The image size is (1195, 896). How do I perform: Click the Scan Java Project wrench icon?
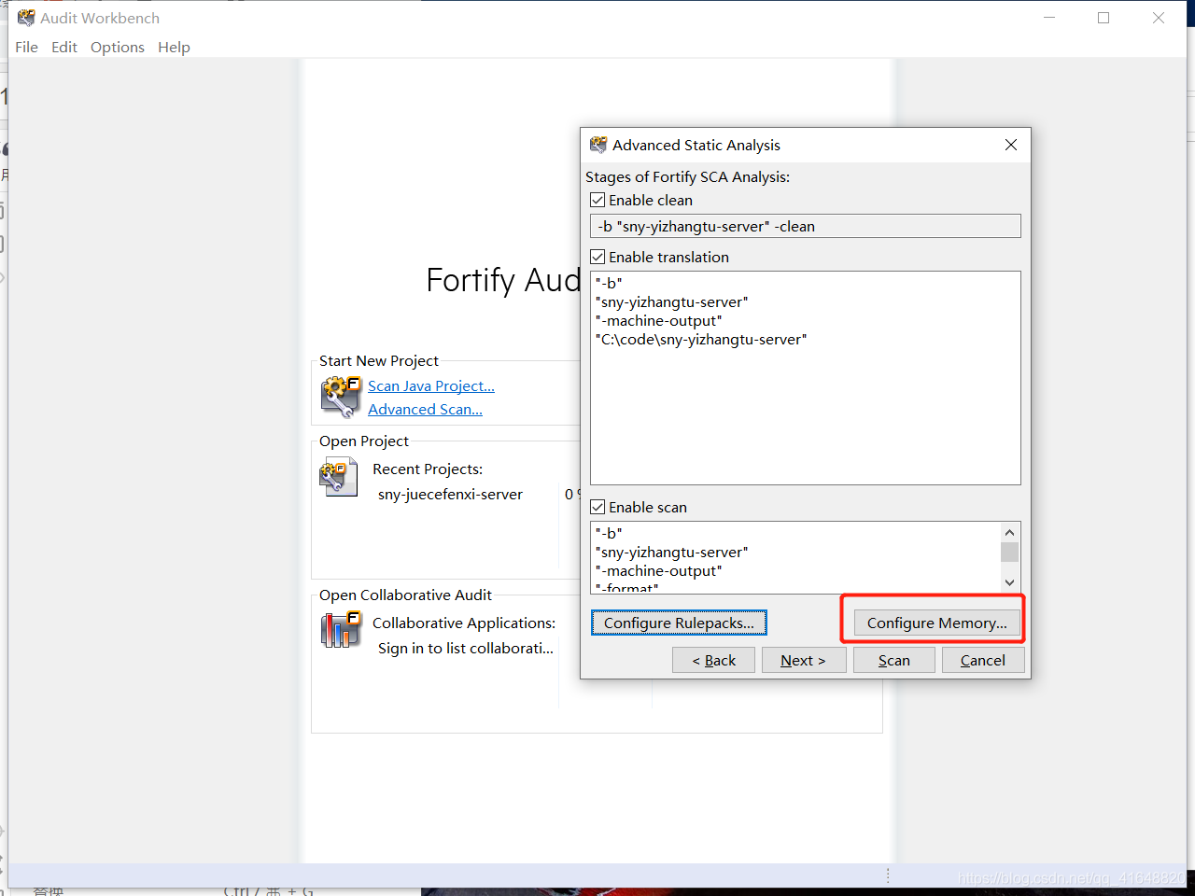pyautogui.click(x=340, y=397)
